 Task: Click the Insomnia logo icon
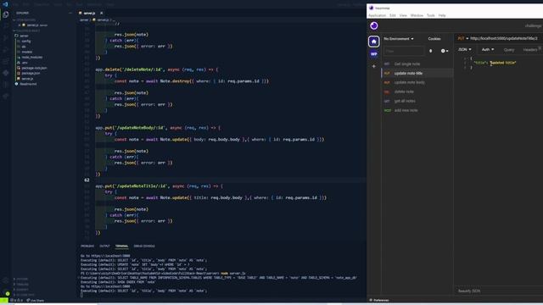click(x=373, y=25)
